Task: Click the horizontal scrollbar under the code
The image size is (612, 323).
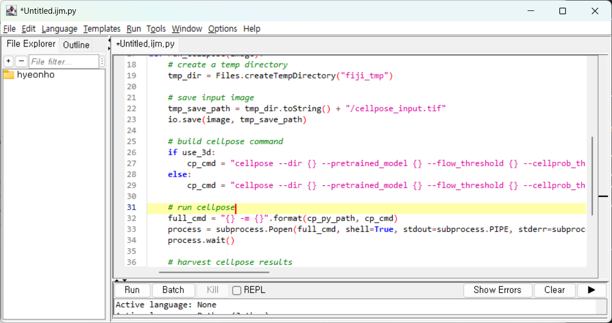Action: 214,272
